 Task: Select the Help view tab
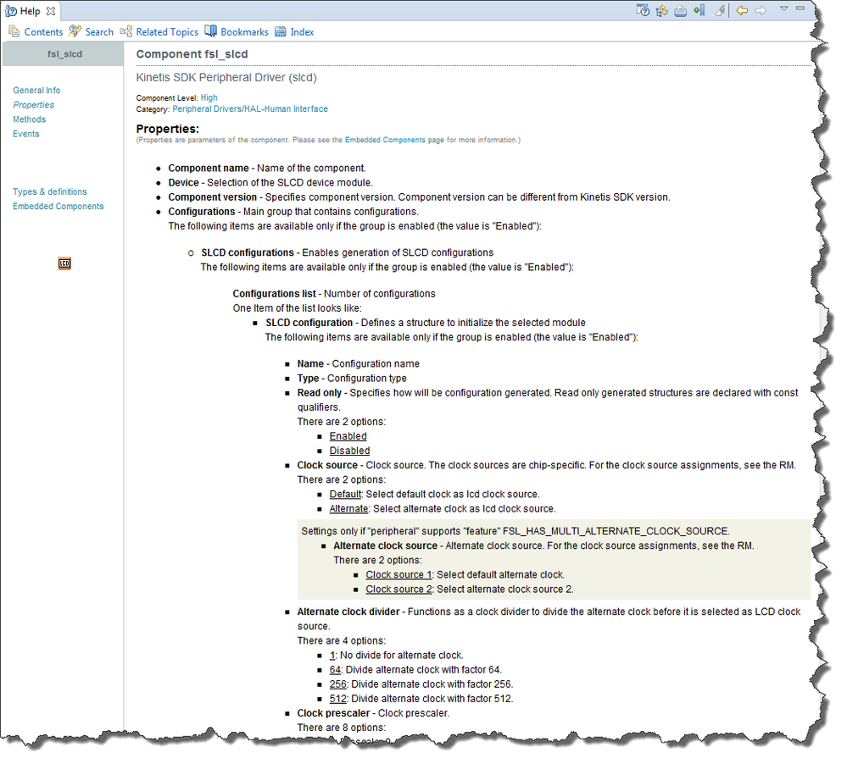(31, 11)
